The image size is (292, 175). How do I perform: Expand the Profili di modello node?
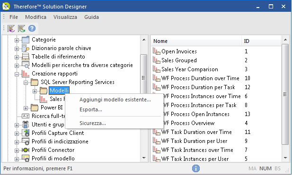(17, 159)
